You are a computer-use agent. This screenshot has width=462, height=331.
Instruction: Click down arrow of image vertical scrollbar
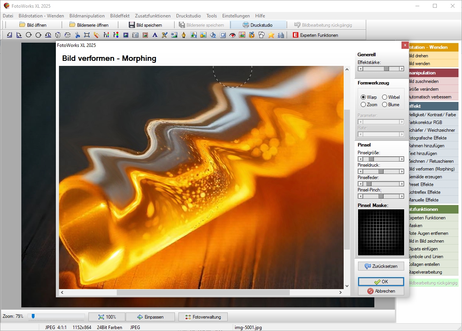[x=347, y=286]
